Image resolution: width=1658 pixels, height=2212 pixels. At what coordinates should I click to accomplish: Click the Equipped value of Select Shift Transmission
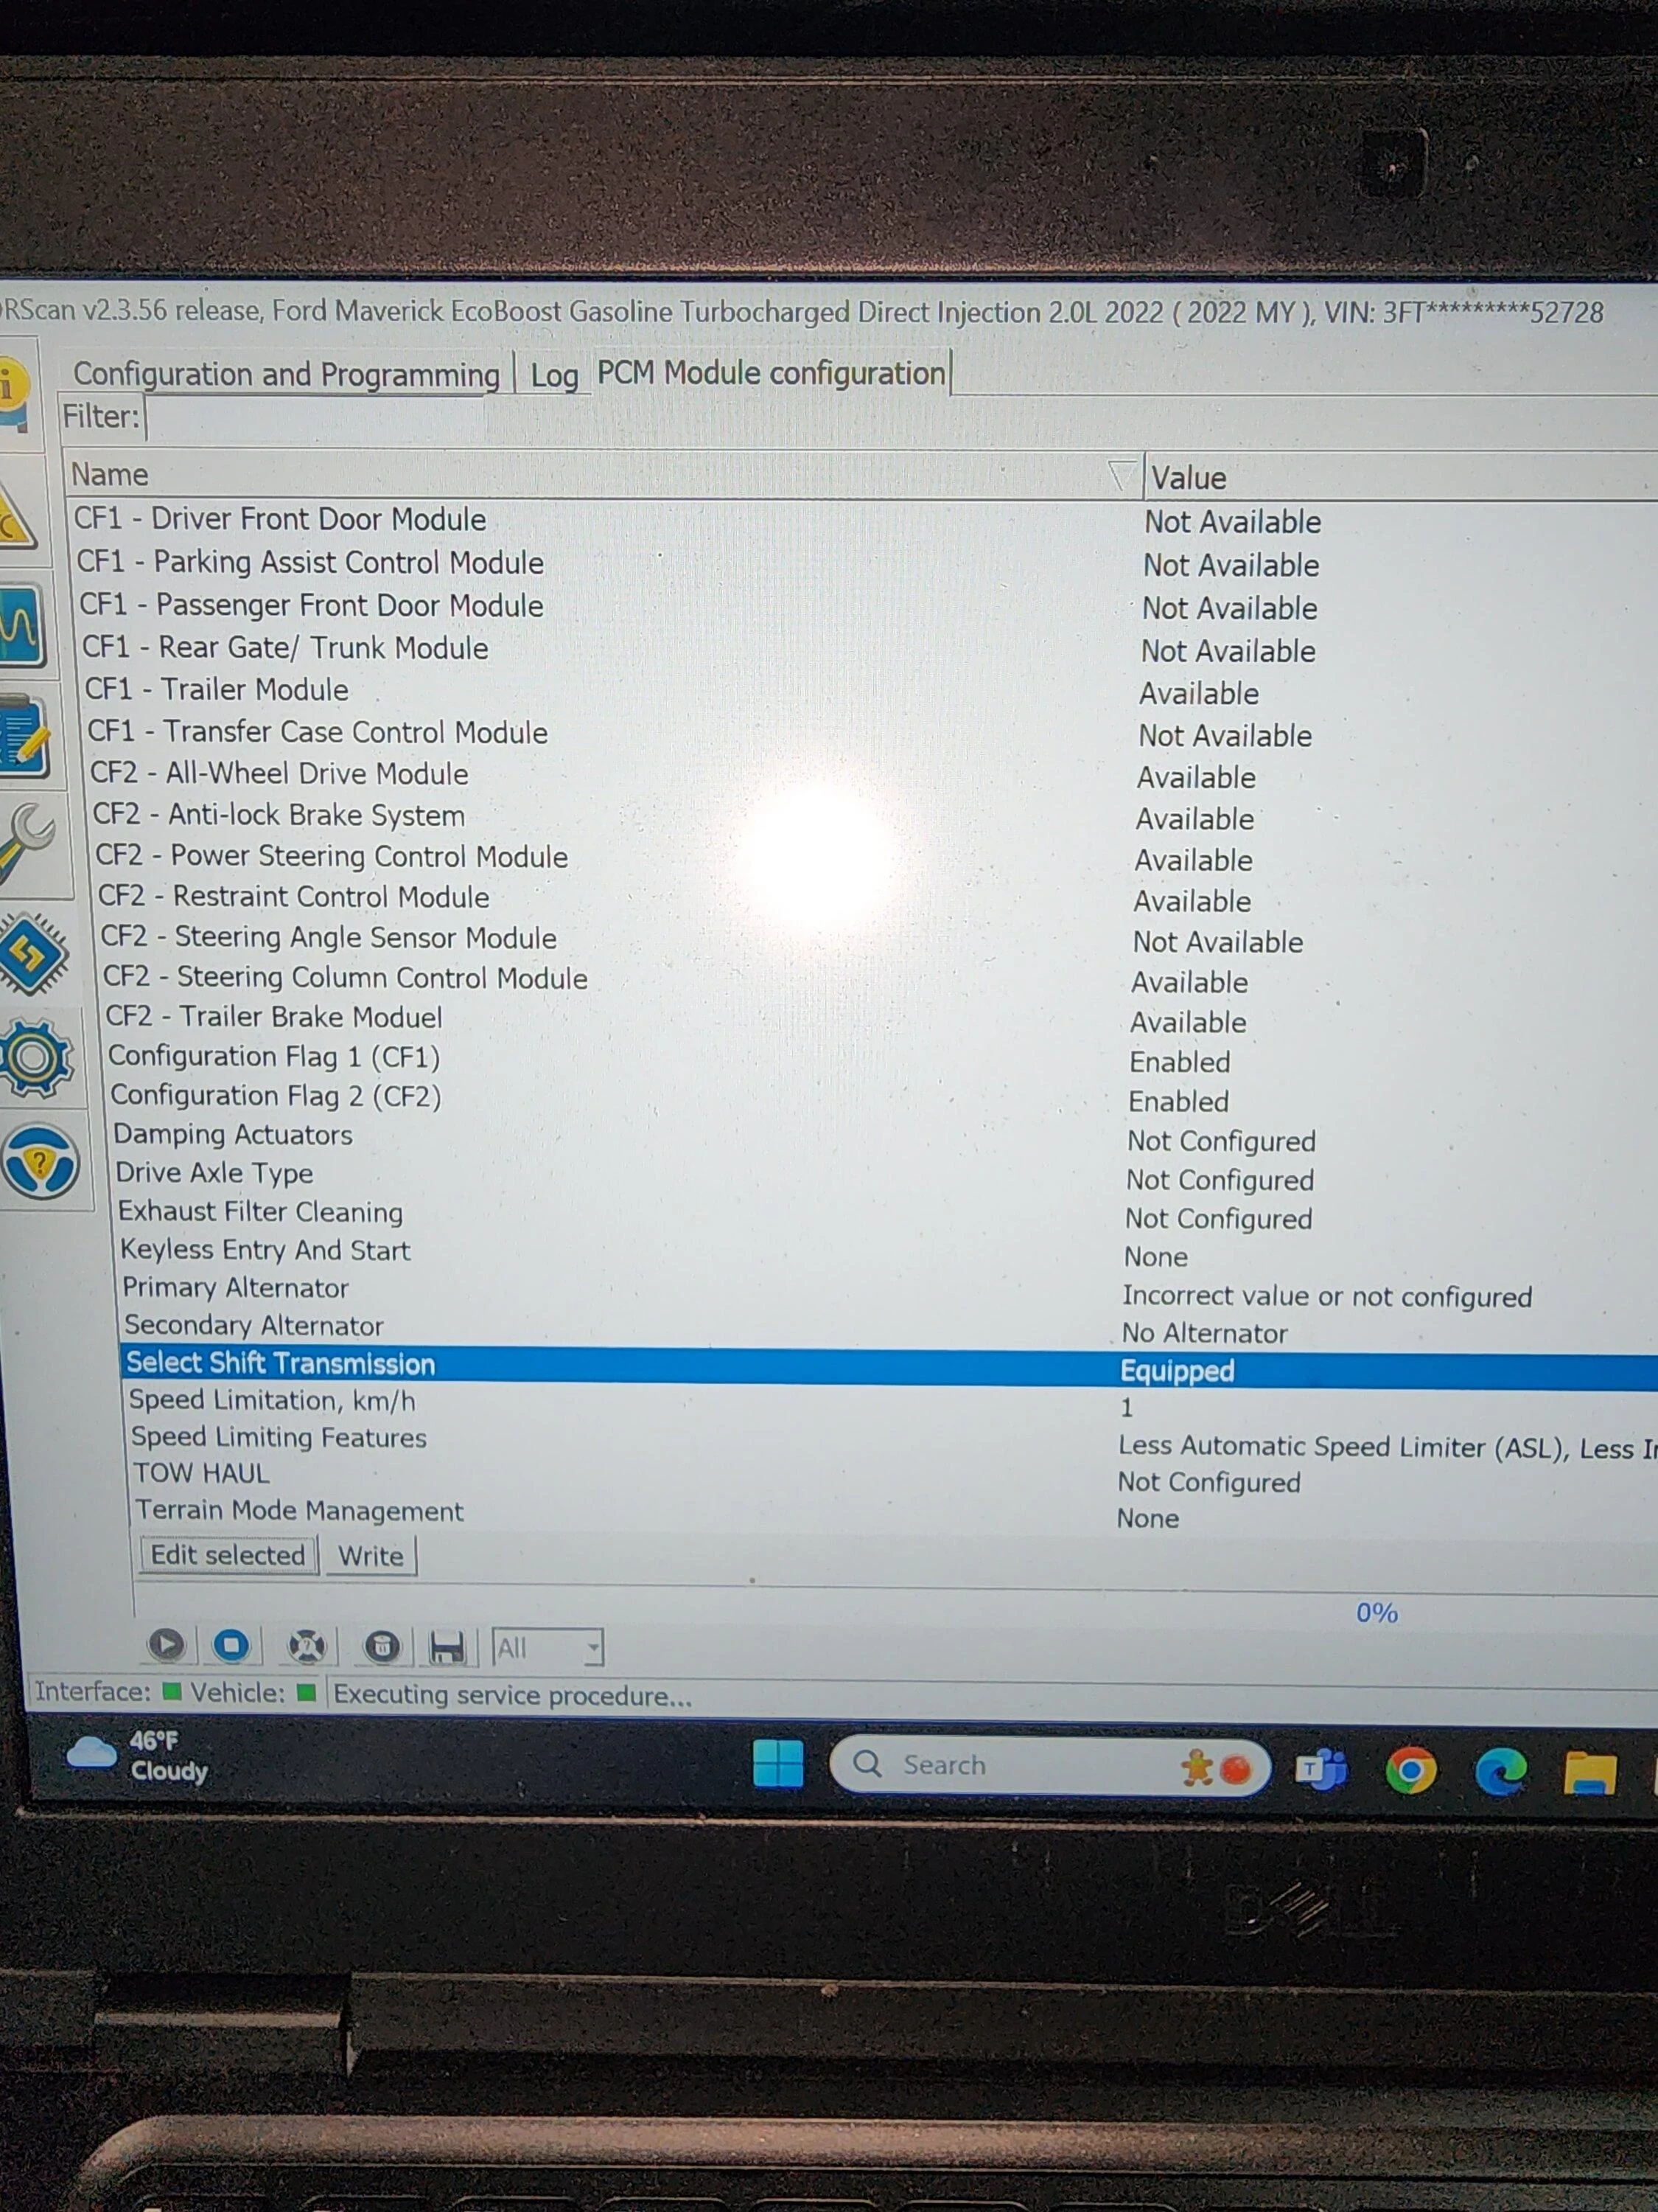(1178, 1370)
